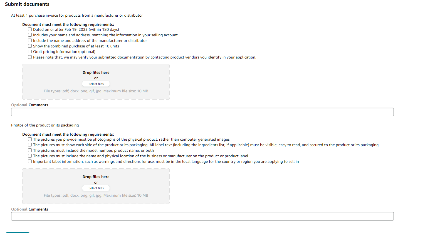Click the 'Submit documents' heading
The image size is (445, 233).
(27, 4)
